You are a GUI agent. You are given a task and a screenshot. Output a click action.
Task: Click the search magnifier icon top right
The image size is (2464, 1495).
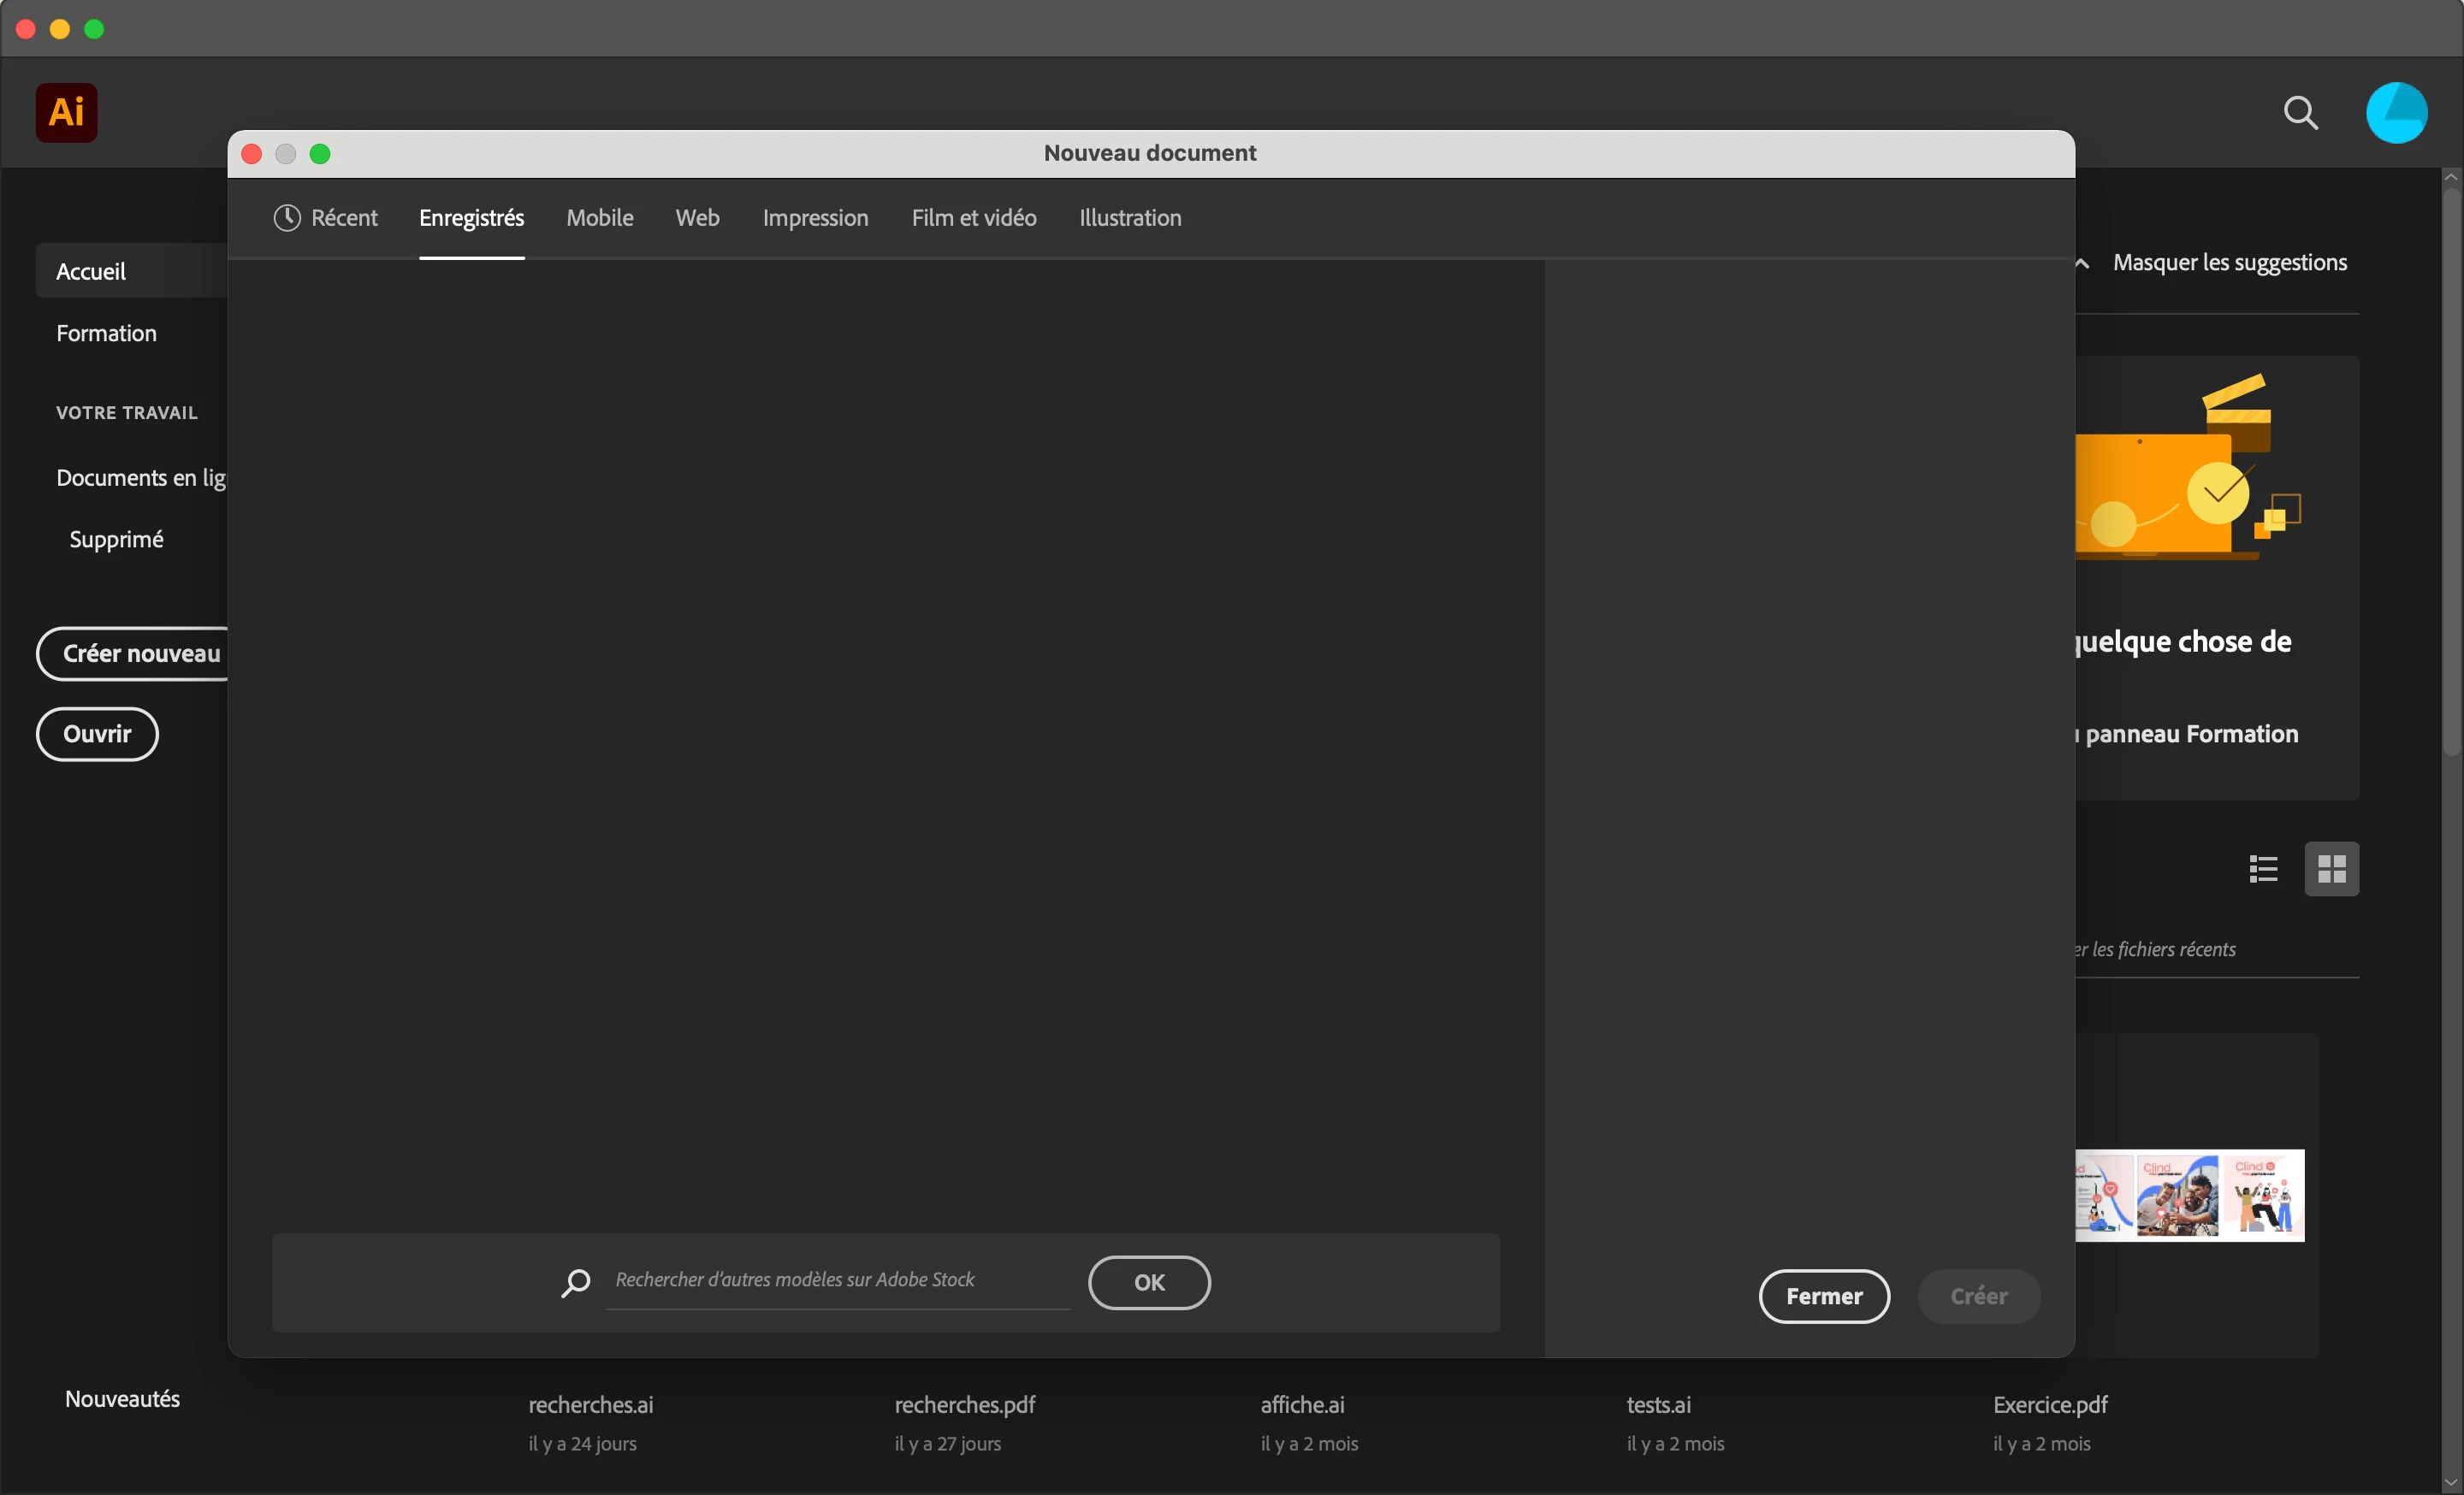click(2300, 113)
